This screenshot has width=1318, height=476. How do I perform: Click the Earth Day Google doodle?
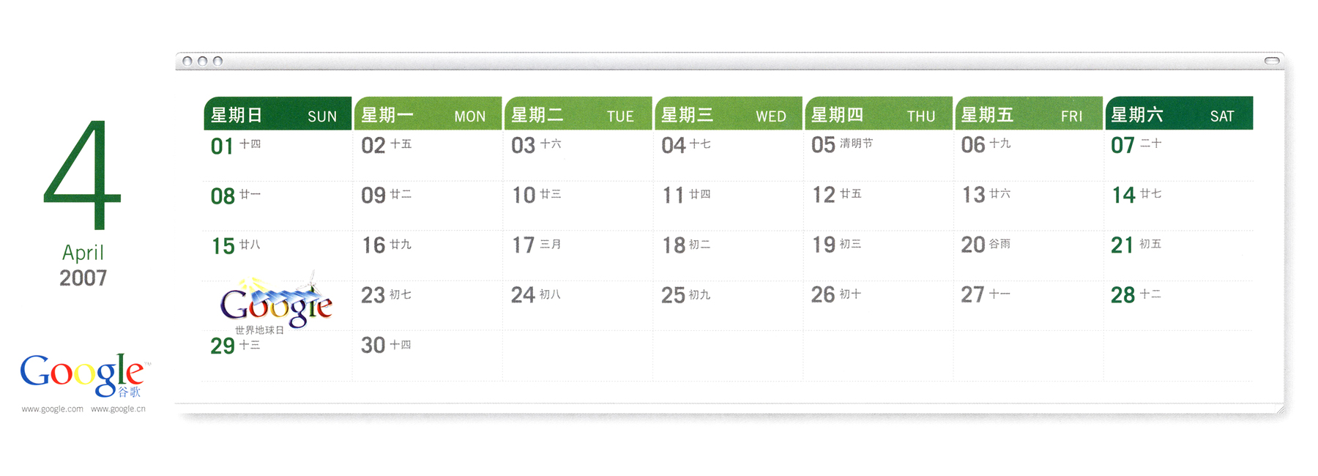click(277, 302)
